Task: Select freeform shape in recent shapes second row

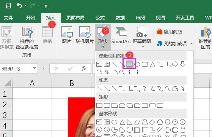Action: click(x=99, y=72)
